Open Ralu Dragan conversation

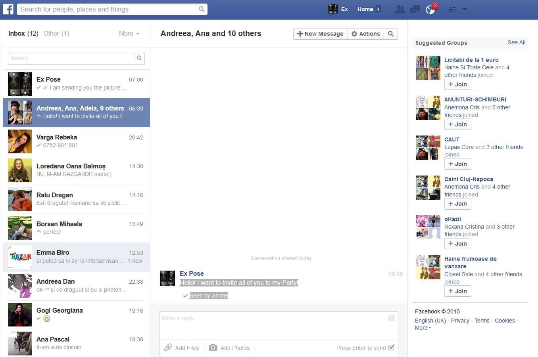pos(76,199)
